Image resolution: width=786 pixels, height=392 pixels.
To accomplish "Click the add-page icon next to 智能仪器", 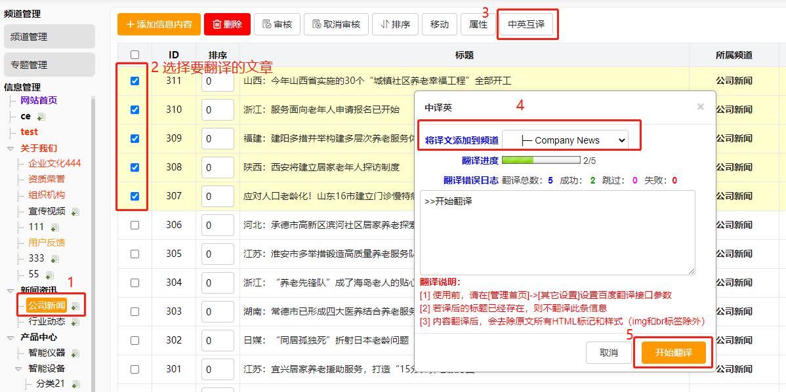I will [x=75, y=353].
